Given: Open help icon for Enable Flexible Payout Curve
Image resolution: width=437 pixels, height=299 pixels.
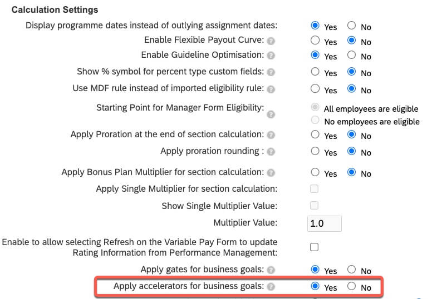Looking at the screenshot, I should pos(271,41).
